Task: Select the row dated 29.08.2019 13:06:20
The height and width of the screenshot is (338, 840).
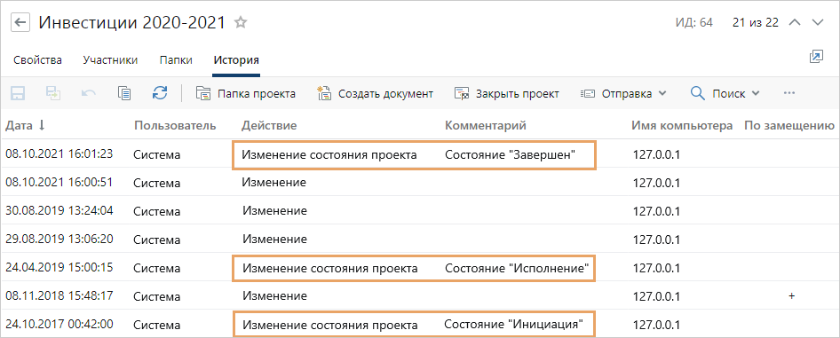Action: (x=419, y=239)
